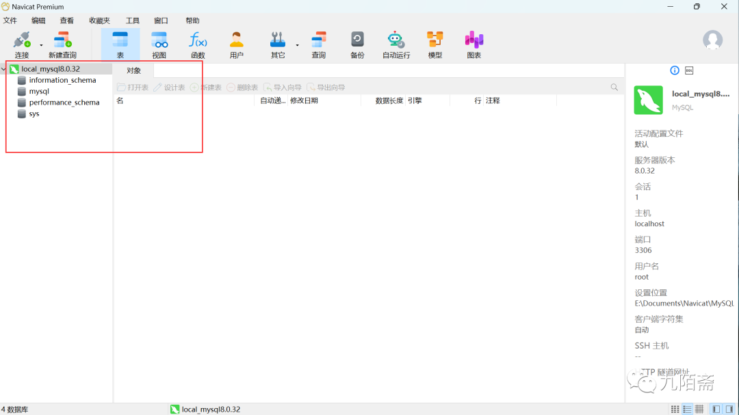
Task: Open the 查询 (Query) toolbar icon
Action: pyautogui.click(x=319, y=44)
